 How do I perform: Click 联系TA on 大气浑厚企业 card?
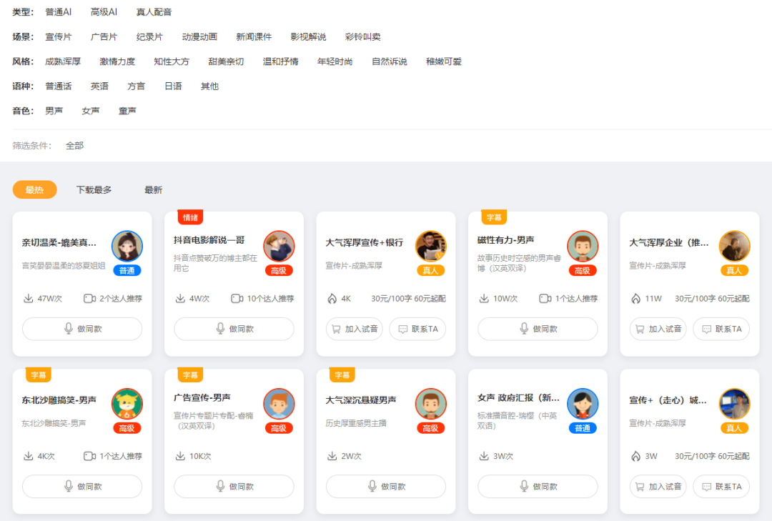point(721,329)
